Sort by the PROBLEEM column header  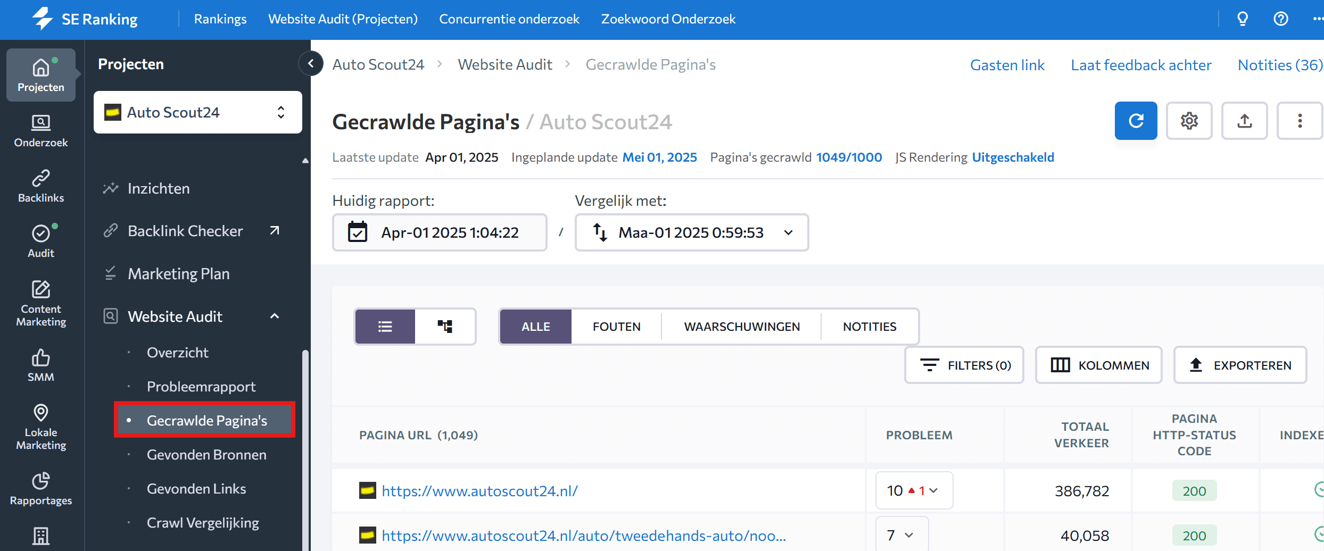pyautogui.click(x=919, y=435)
